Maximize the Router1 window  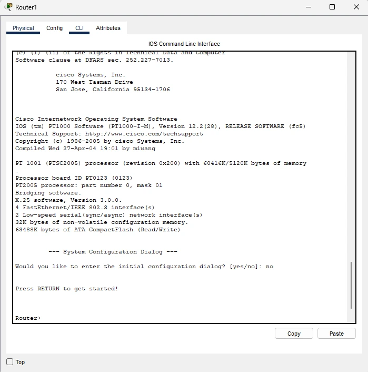[x=332, y=7]
